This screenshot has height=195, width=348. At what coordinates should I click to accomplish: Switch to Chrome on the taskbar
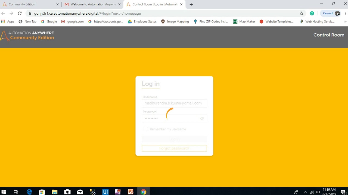144,192
